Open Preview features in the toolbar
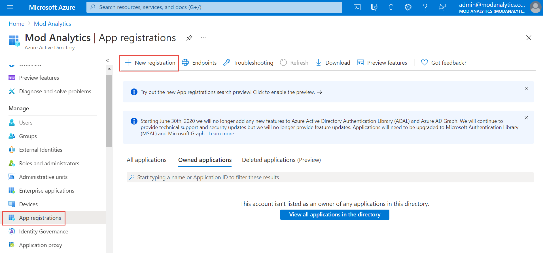This screenshot has width=543, height=253. [x=382, y=63]
